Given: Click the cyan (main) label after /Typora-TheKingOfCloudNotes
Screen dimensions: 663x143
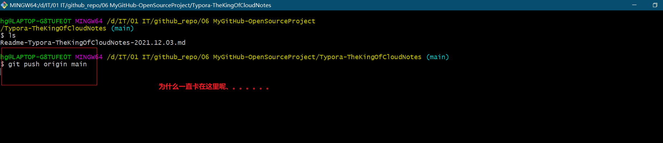Looking at the screenshot, I should pyautogui.click(x=122, y=28).
